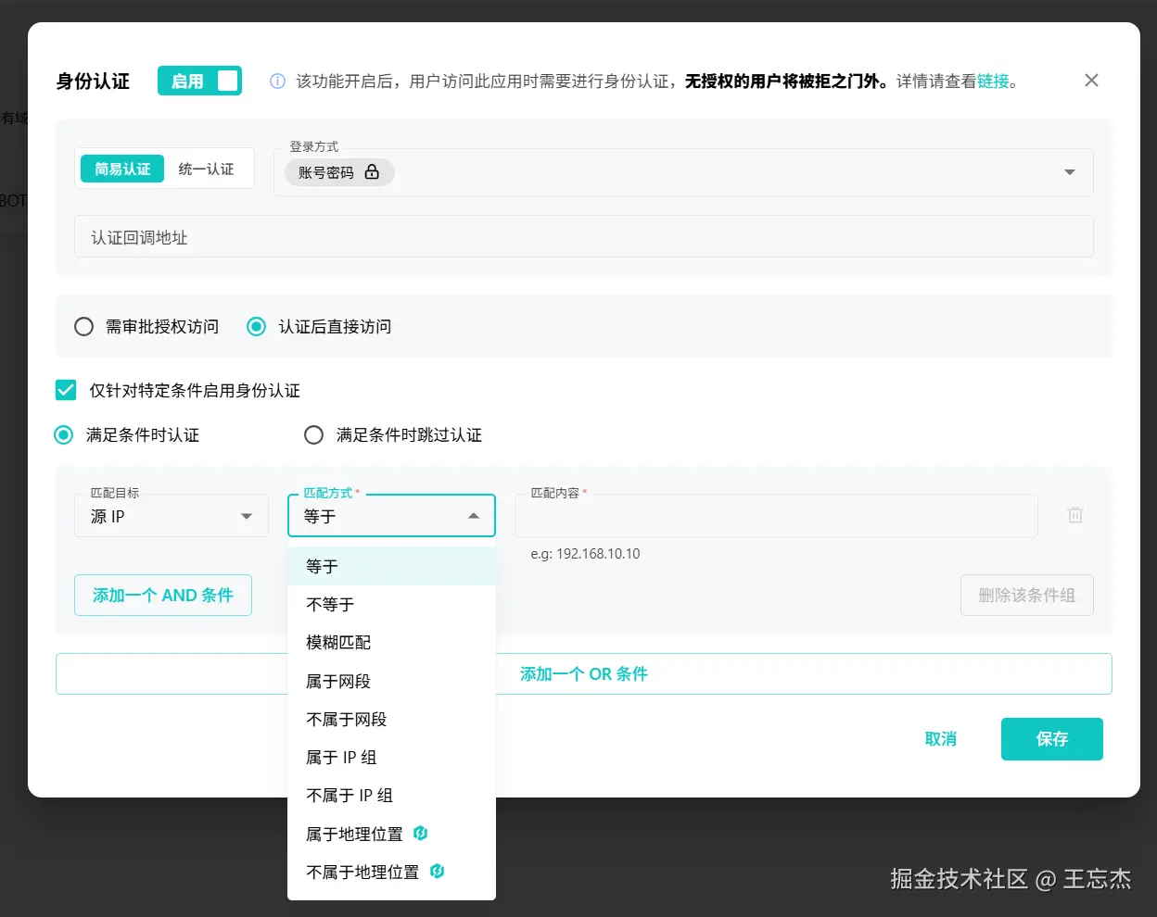Expand the 登录方式 dropdown arrow

[x=1070, y=172]
